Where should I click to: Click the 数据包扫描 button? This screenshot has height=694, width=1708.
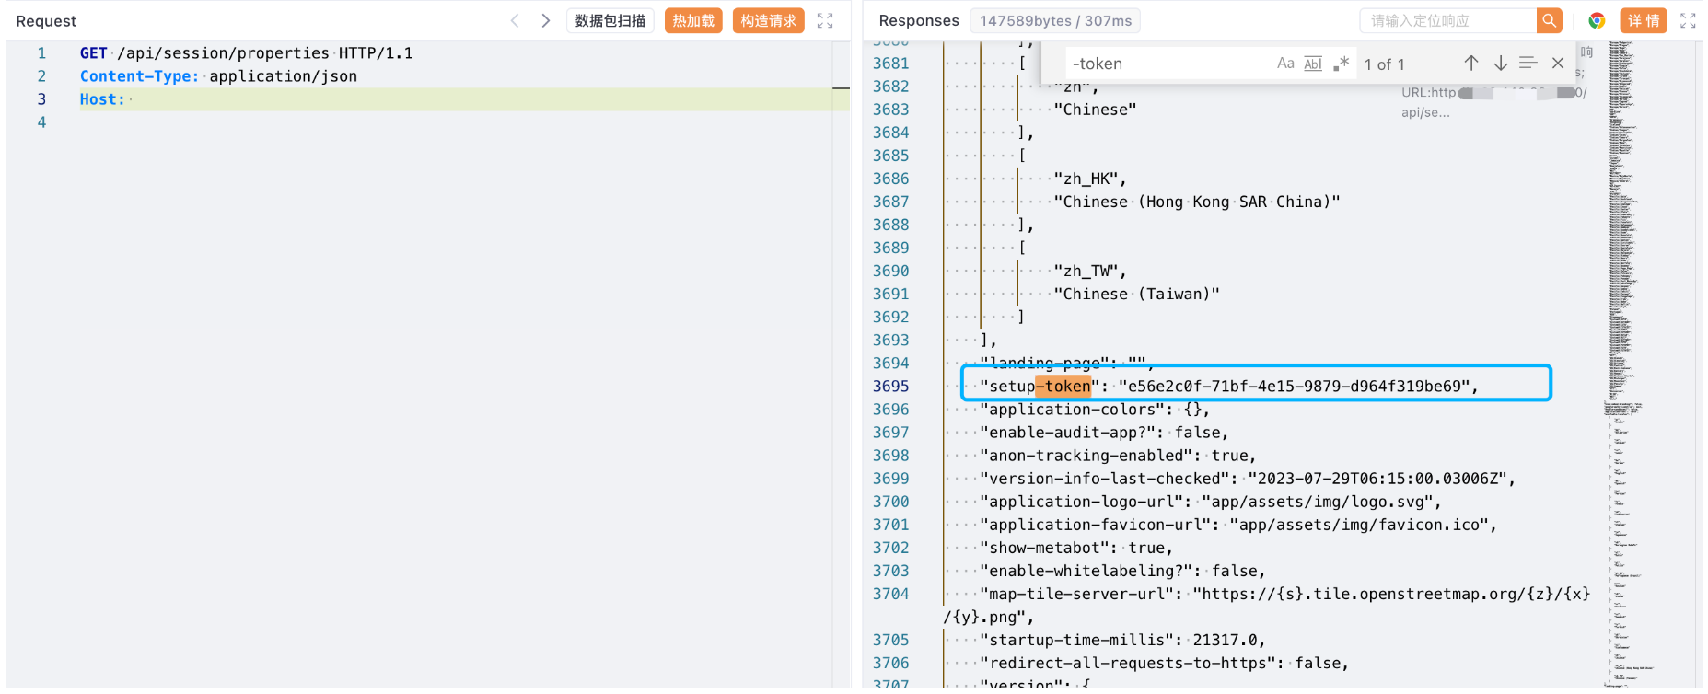[x=610, y=20]
